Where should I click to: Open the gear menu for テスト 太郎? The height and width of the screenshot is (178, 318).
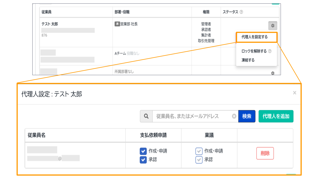[x=273, y=26]
